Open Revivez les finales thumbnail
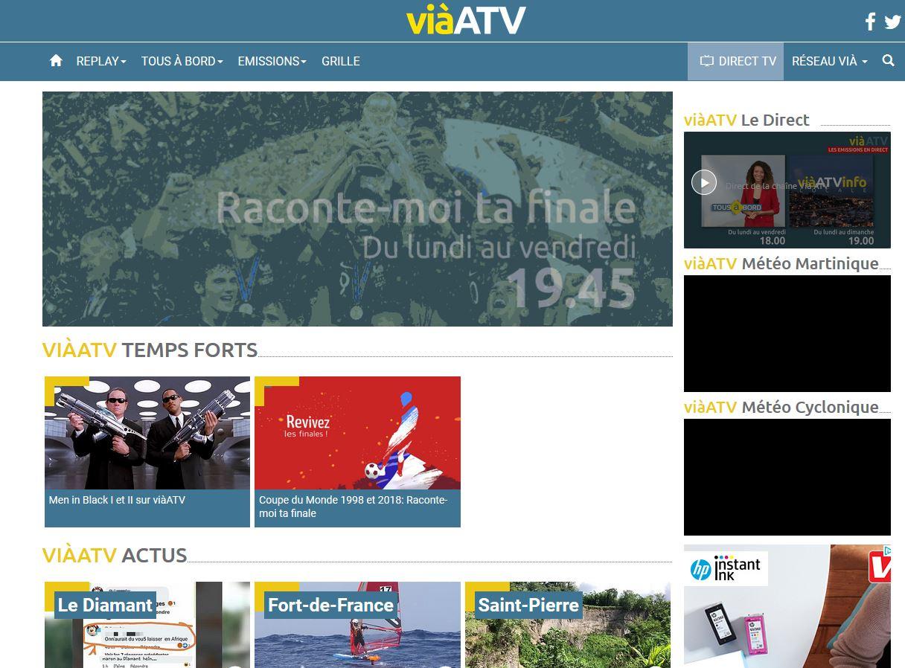905x668 pixels. 357,433
